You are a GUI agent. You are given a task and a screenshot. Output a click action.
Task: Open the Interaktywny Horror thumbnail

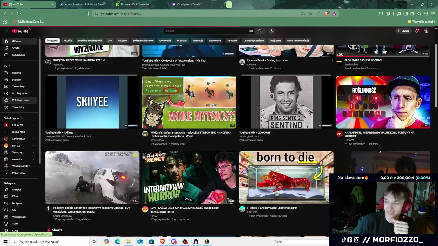coord(189,178)
